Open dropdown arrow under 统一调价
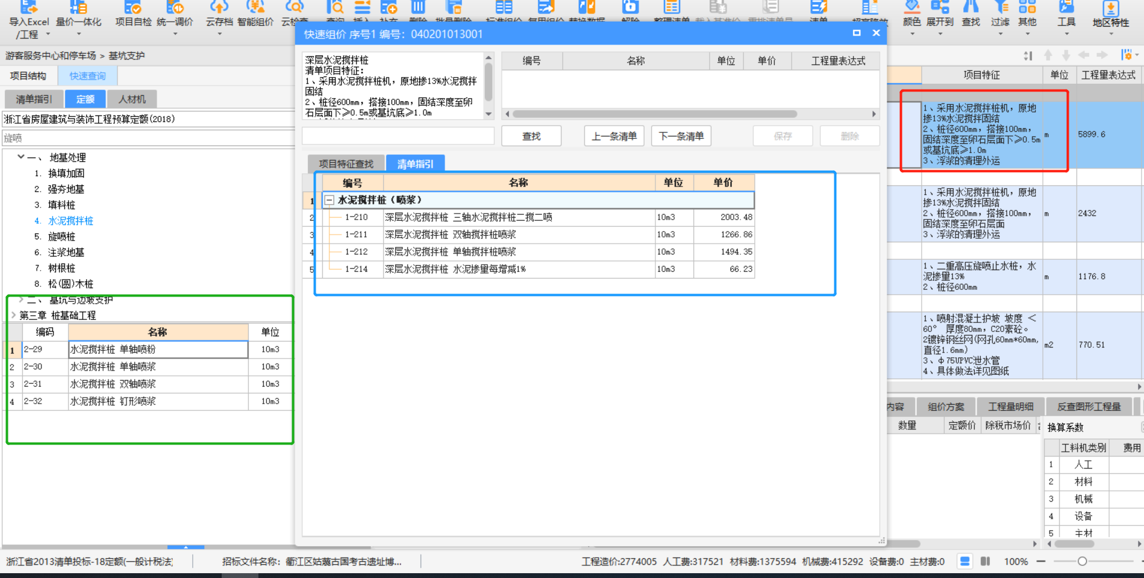Viewport: 1144px width, 578px height. 175,34
